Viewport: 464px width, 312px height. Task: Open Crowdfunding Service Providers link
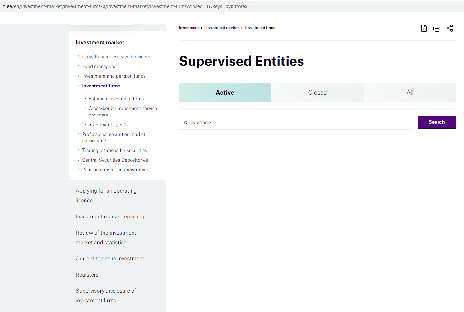click(116, 57)
